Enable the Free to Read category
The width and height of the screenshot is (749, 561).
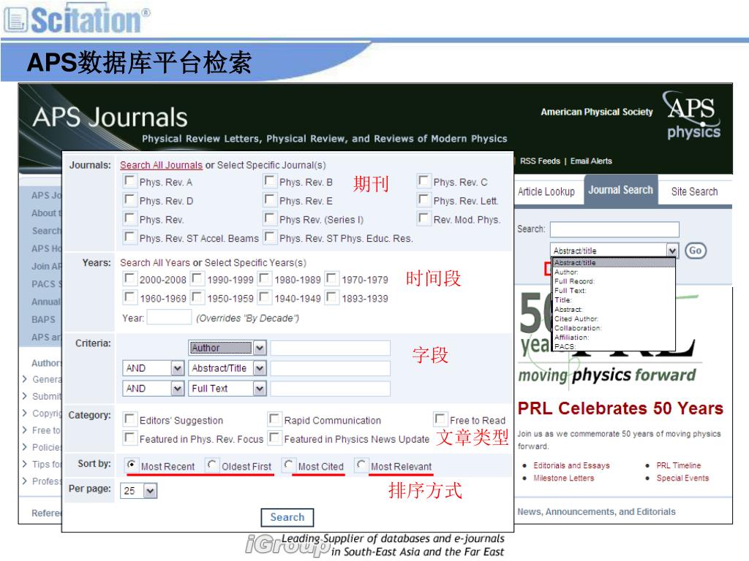click(440, 419)
